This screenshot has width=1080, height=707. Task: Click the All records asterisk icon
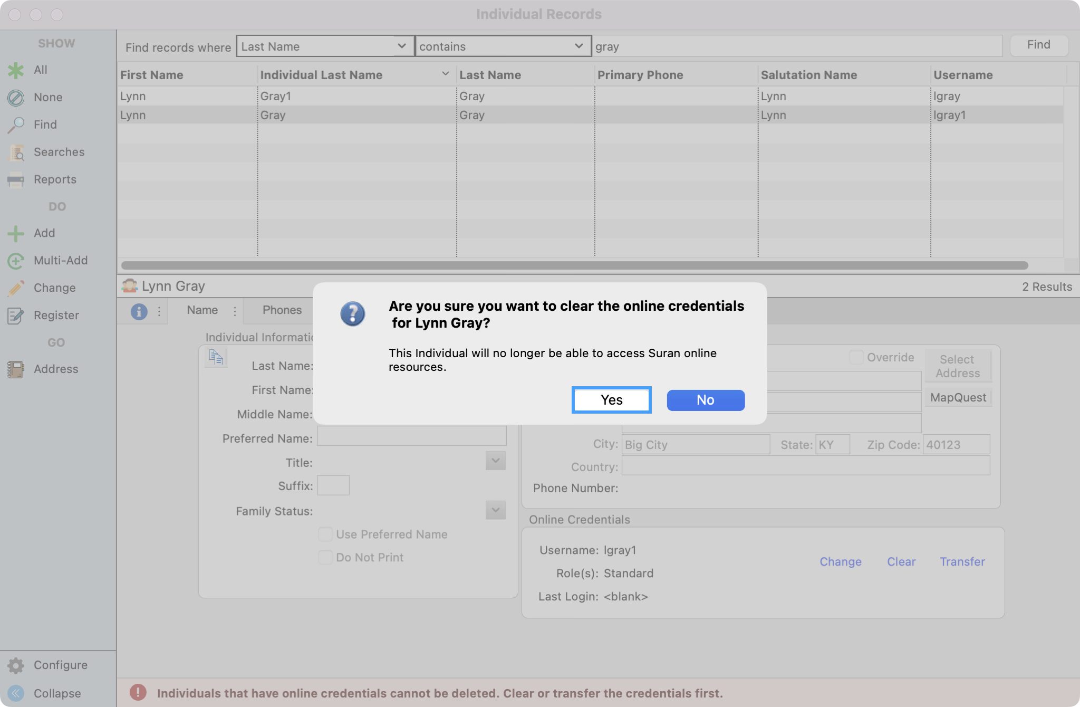point(16,70)
